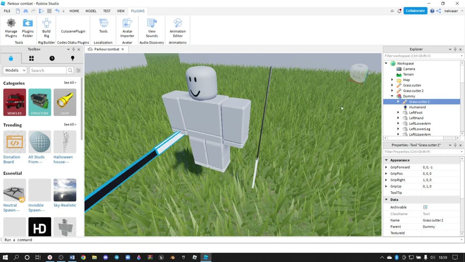Click the share icon near username
The image size is (465, 262).
pyautogui.click(x=438, y=11)
